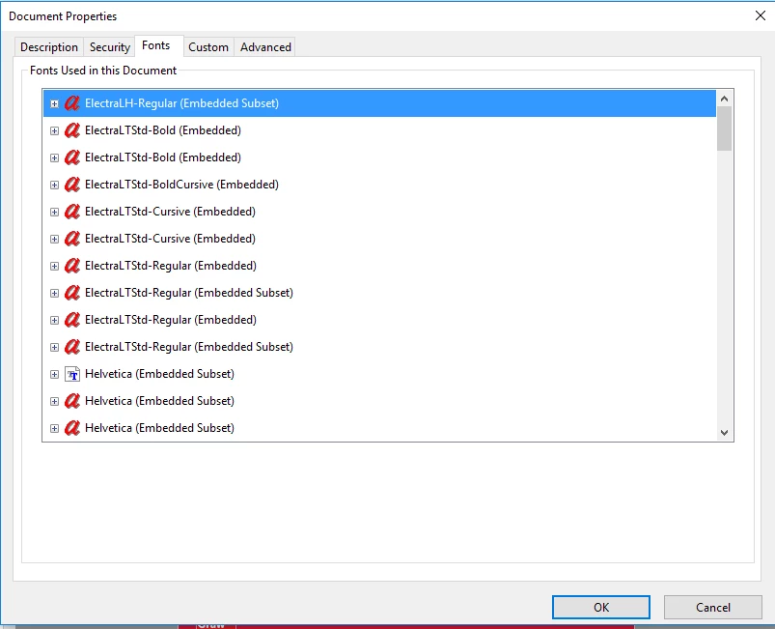The height and width of the screenshot is (629, 775).
Task: Click the ElectraLH-Regular font type icon
Action: (x=72, y=103)
